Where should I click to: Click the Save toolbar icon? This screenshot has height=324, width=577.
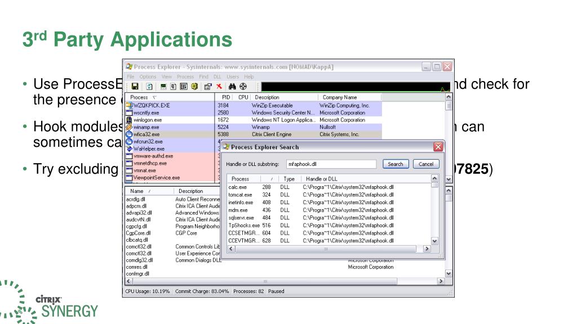click(135, 86)
